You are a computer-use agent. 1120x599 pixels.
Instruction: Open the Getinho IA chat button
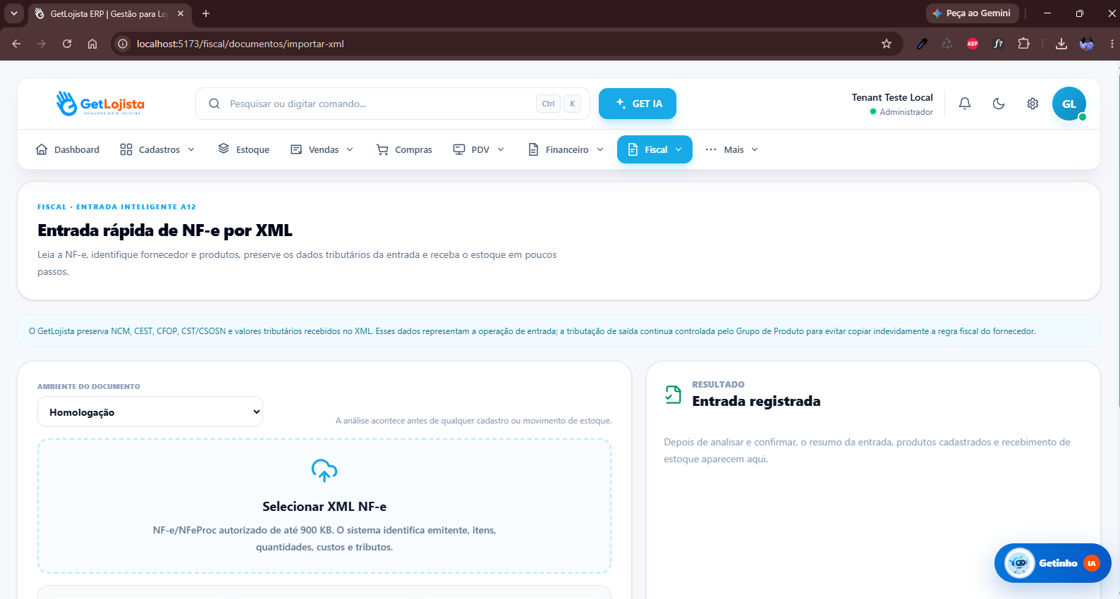[1053, 563]
